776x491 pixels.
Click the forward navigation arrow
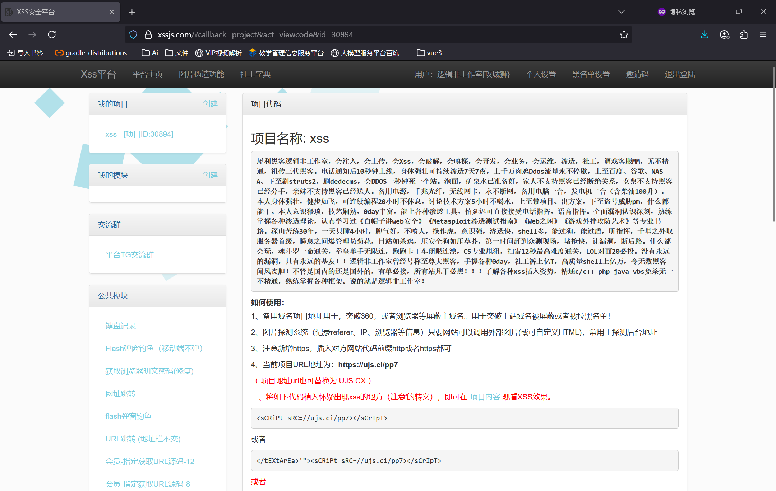click(x=32, y=34)
